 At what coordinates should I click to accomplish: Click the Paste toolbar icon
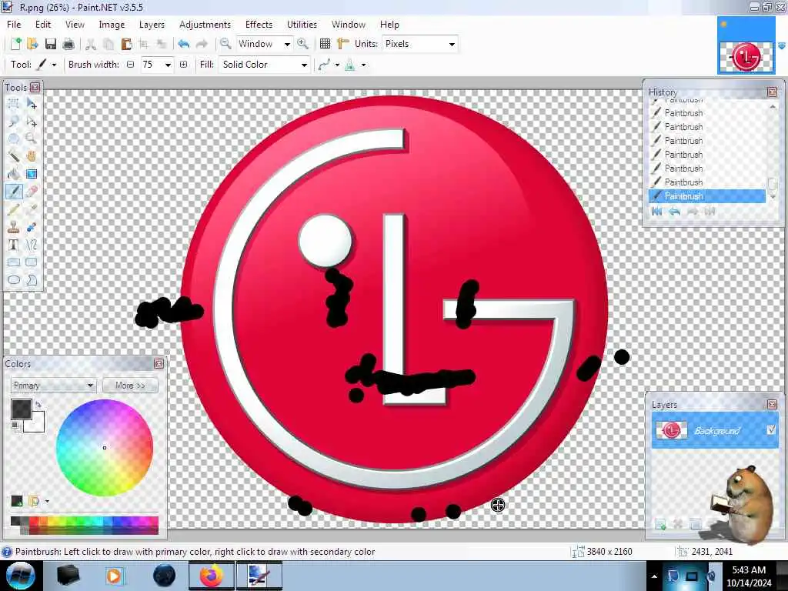(x=127, y=44)
